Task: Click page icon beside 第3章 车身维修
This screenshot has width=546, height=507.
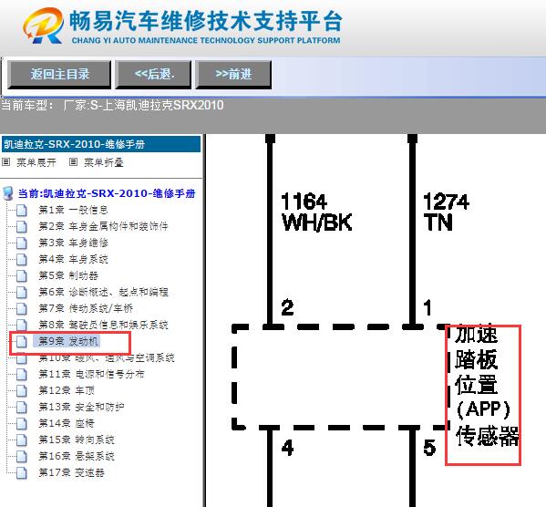Action: [22, 243]
